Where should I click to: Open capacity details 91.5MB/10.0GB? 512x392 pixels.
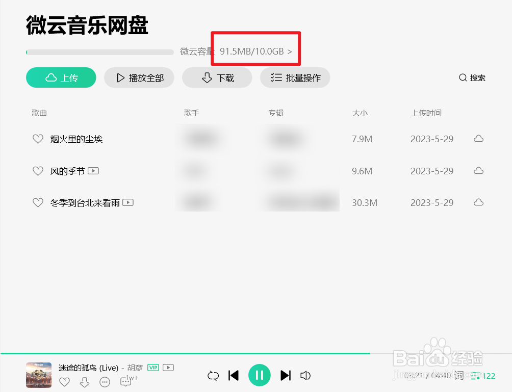255,51
